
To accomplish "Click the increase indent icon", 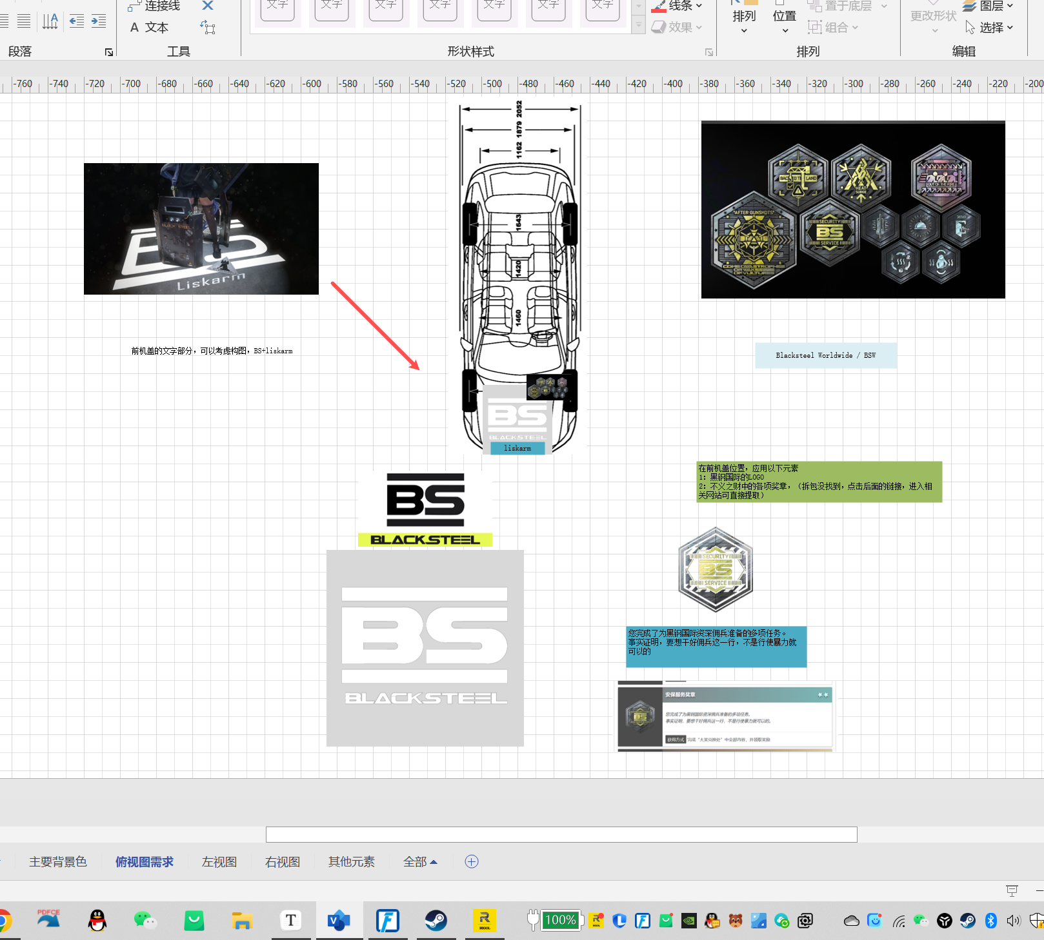I will [99, 21].
